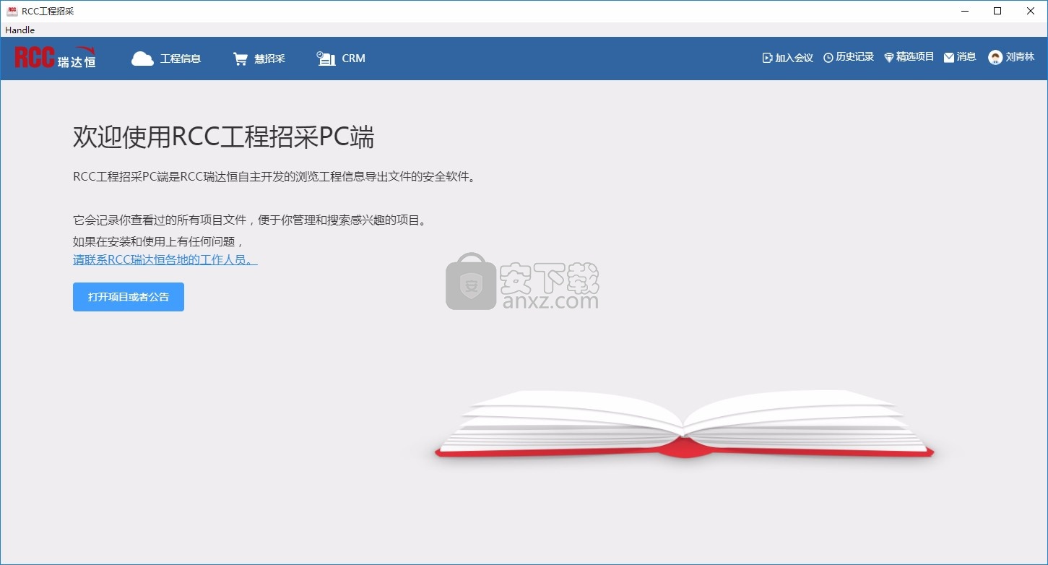The width and height of the screenshot is (1048, 565).
Task: Click the 历史记录 clock icon
Action: pyautogui.click(x=828, y=58)
